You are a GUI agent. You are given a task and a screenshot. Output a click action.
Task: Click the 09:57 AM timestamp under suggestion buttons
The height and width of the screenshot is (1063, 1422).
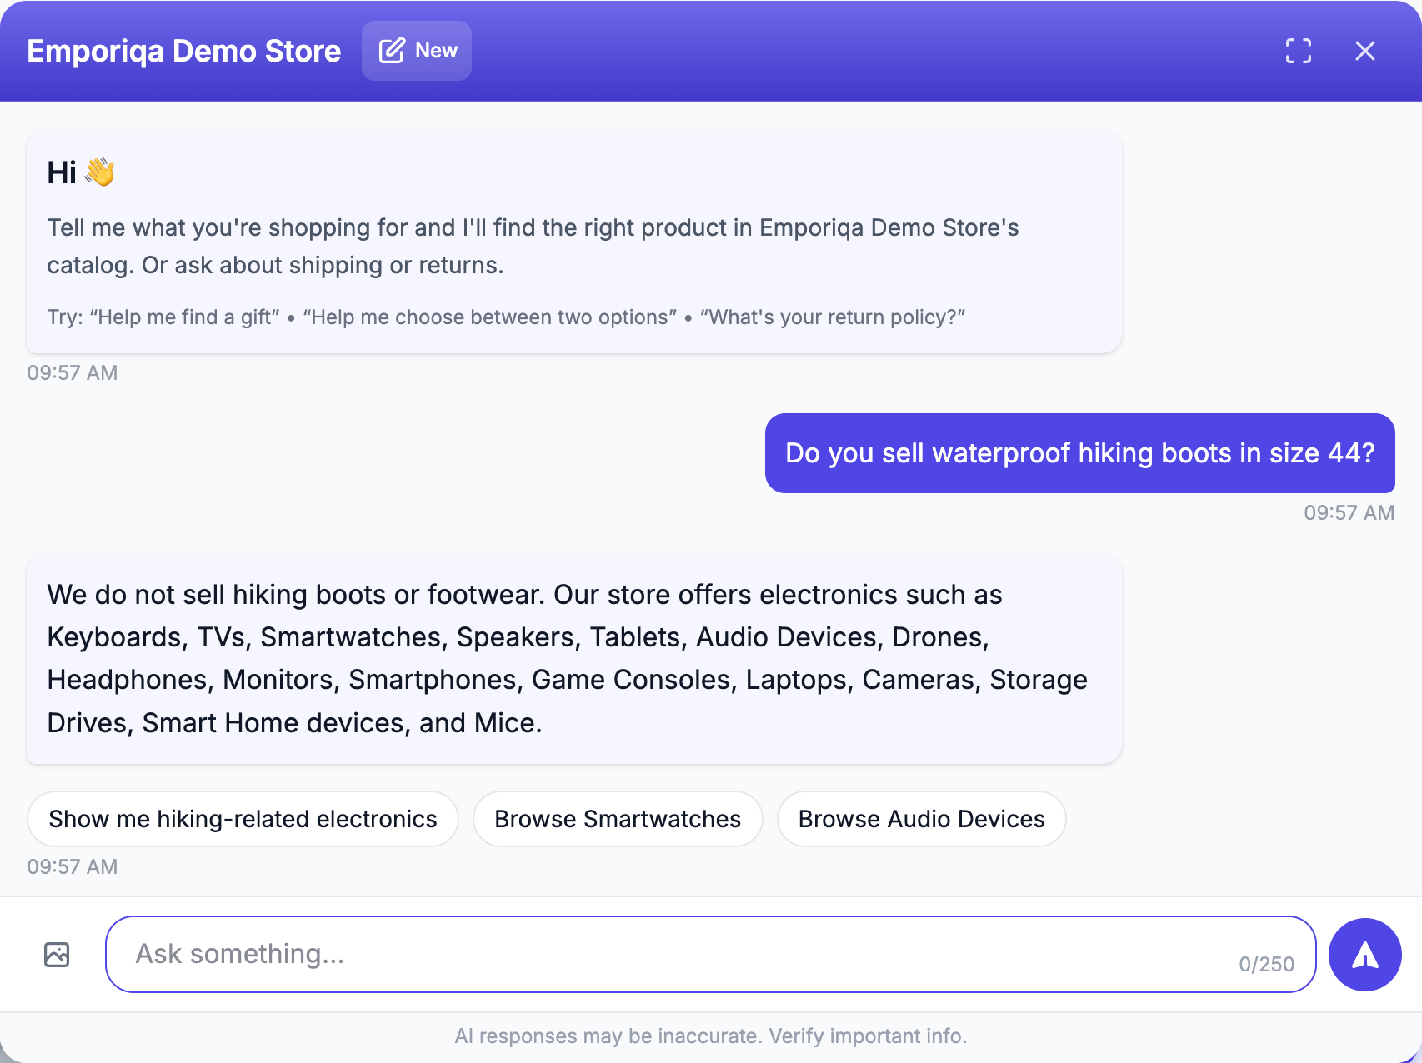coord(73,866)
